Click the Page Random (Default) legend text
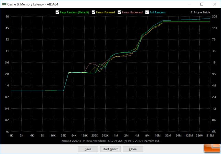Viewport: 221px width, 154px height. pos(74,12)
